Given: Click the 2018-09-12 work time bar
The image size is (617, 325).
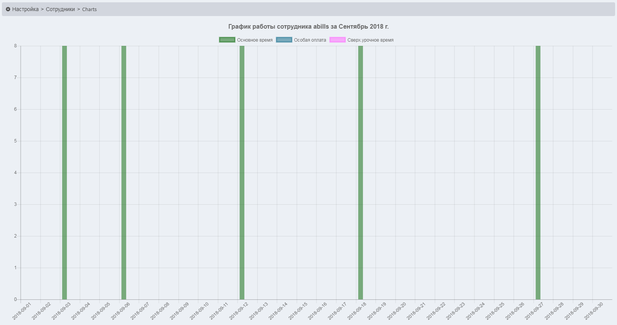Looking at the screenshot, I should click(x=242, y=172).
